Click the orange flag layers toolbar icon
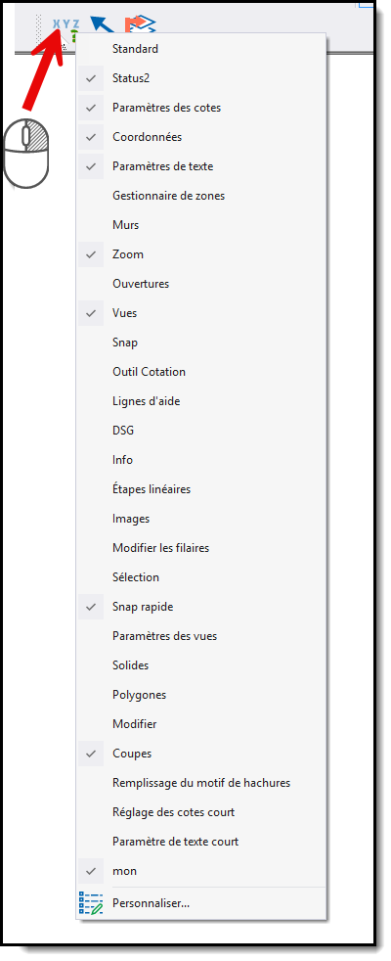 click(140, 23)
